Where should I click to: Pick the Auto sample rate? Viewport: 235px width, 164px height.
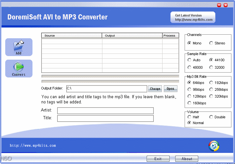[x=189, y=60]
